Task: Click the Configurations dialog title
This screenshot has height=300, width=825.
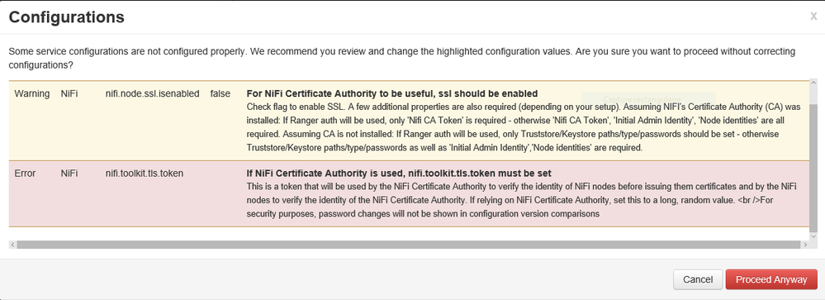Action: point(67,17)
